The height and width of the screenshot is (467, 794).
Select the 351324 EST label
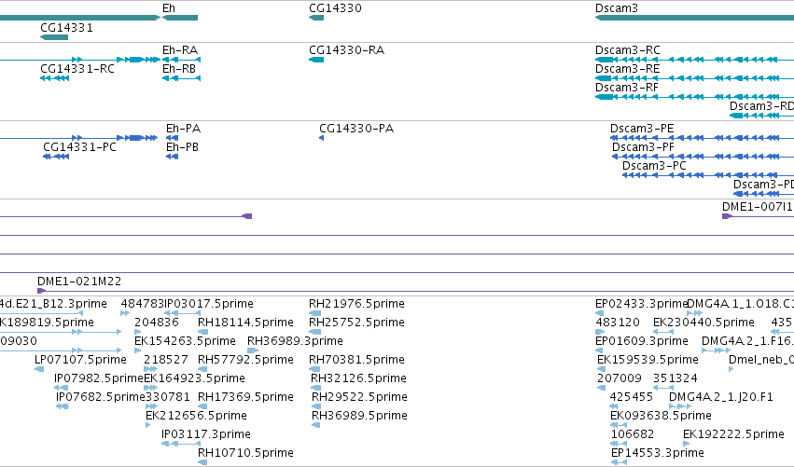[x=675, y=378]
